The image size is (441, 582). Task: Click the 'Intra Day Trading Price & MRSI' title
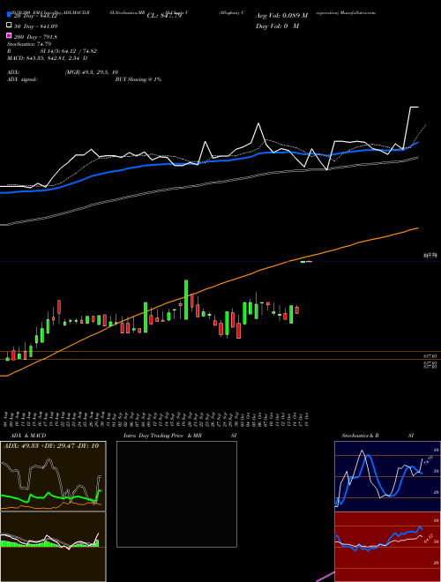[180, 436]
